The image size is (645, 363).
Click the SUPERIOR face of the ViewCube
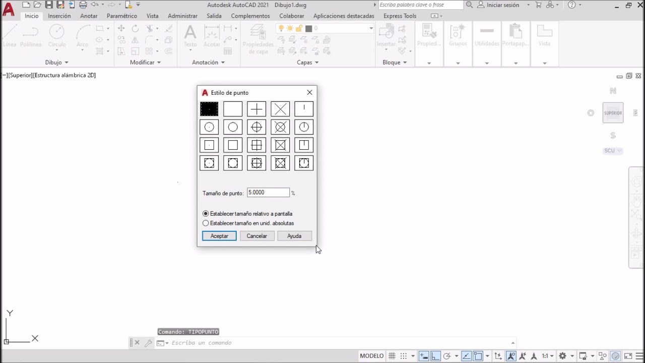[x=613, y=113]
